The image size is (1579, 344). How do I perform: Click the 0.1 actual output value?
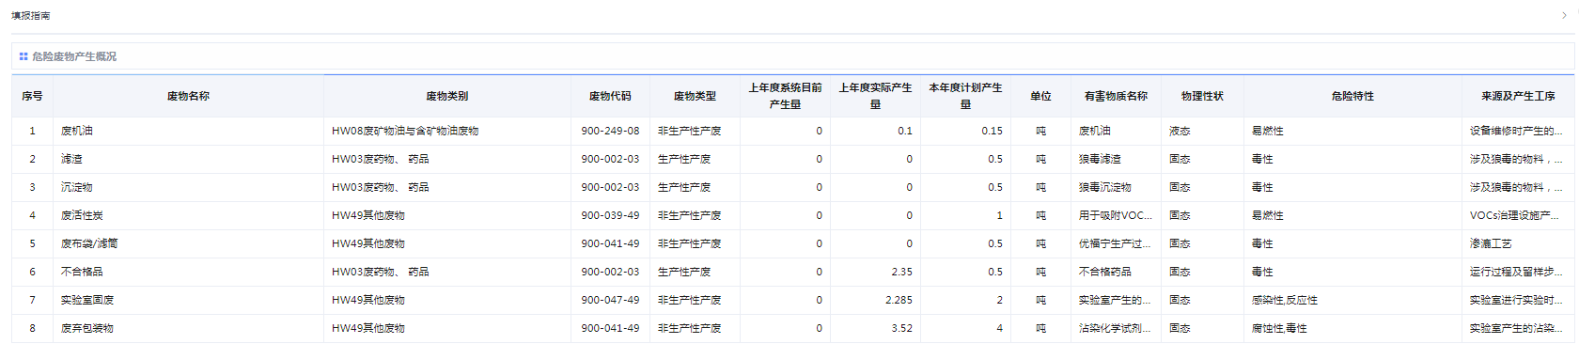tap(905, 131)
